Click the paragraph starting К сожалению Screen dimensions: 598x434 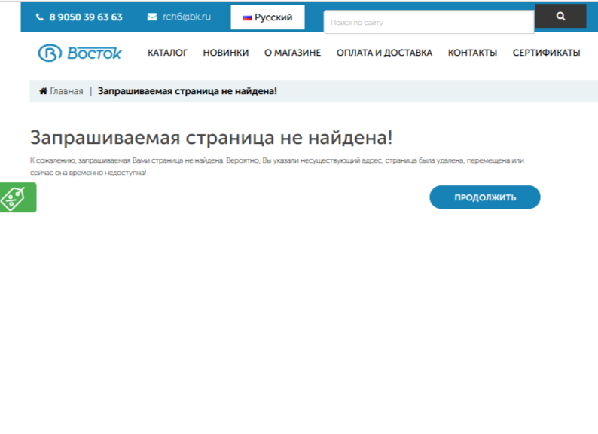277,167
